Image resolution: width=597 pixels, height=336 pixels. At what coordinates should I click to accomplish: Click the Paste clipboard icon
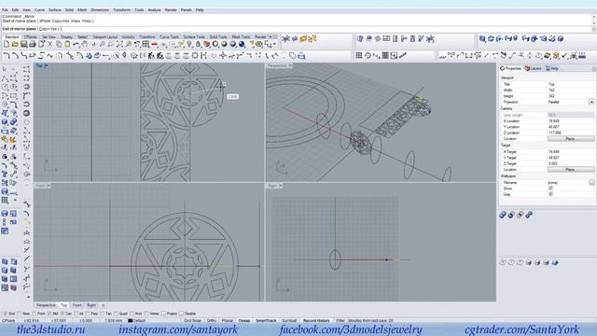tap(67, 44)
